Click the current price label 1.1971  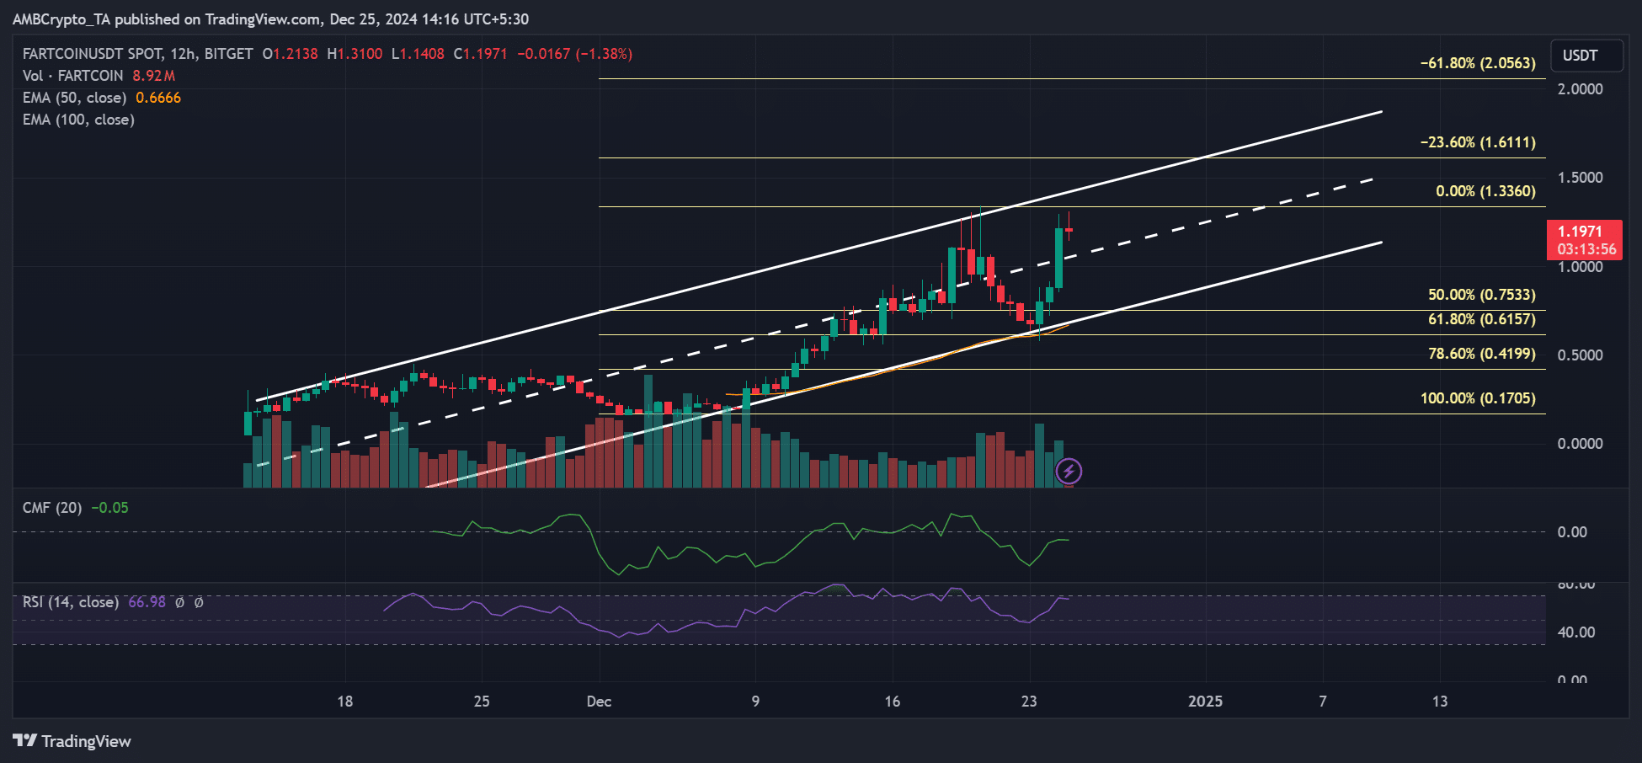[x=1584, y=240]
